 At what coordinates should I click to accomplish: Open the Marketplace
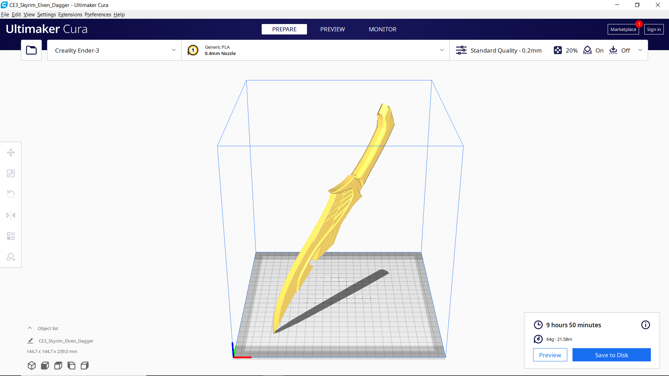click(623, 29)
